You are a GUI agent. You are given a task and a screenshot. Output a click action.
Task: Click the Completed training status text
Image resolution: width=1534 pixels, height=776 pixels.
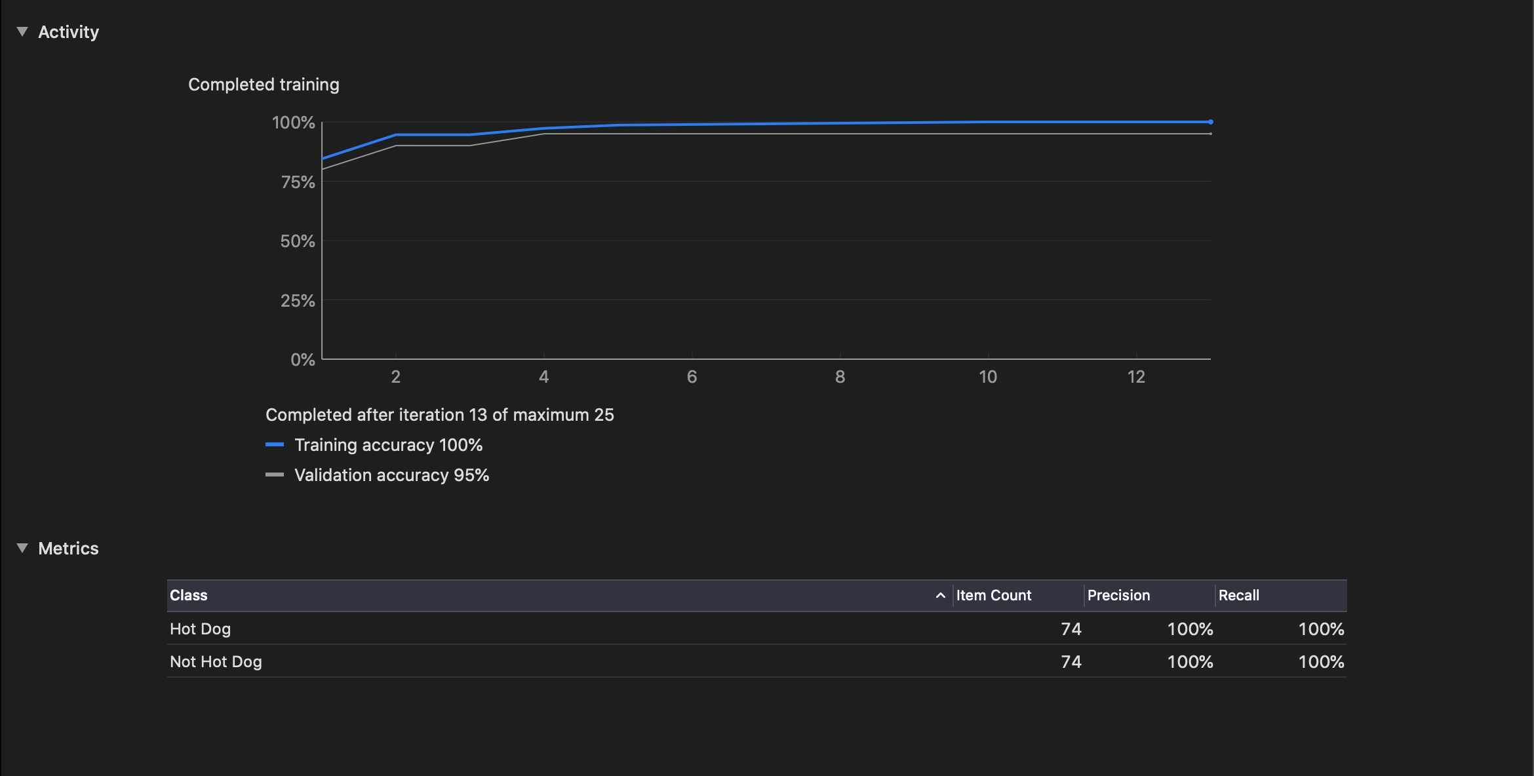pos(264,85)
